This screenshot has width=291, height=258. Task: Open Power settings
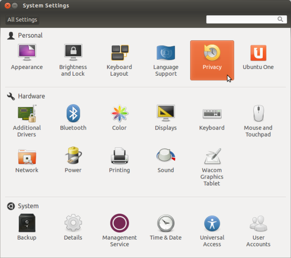[73, 161]
